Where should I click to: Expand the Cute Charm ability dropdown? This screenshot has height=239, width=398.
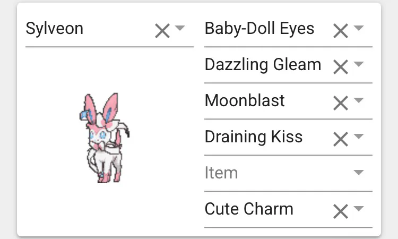point(359,209)
